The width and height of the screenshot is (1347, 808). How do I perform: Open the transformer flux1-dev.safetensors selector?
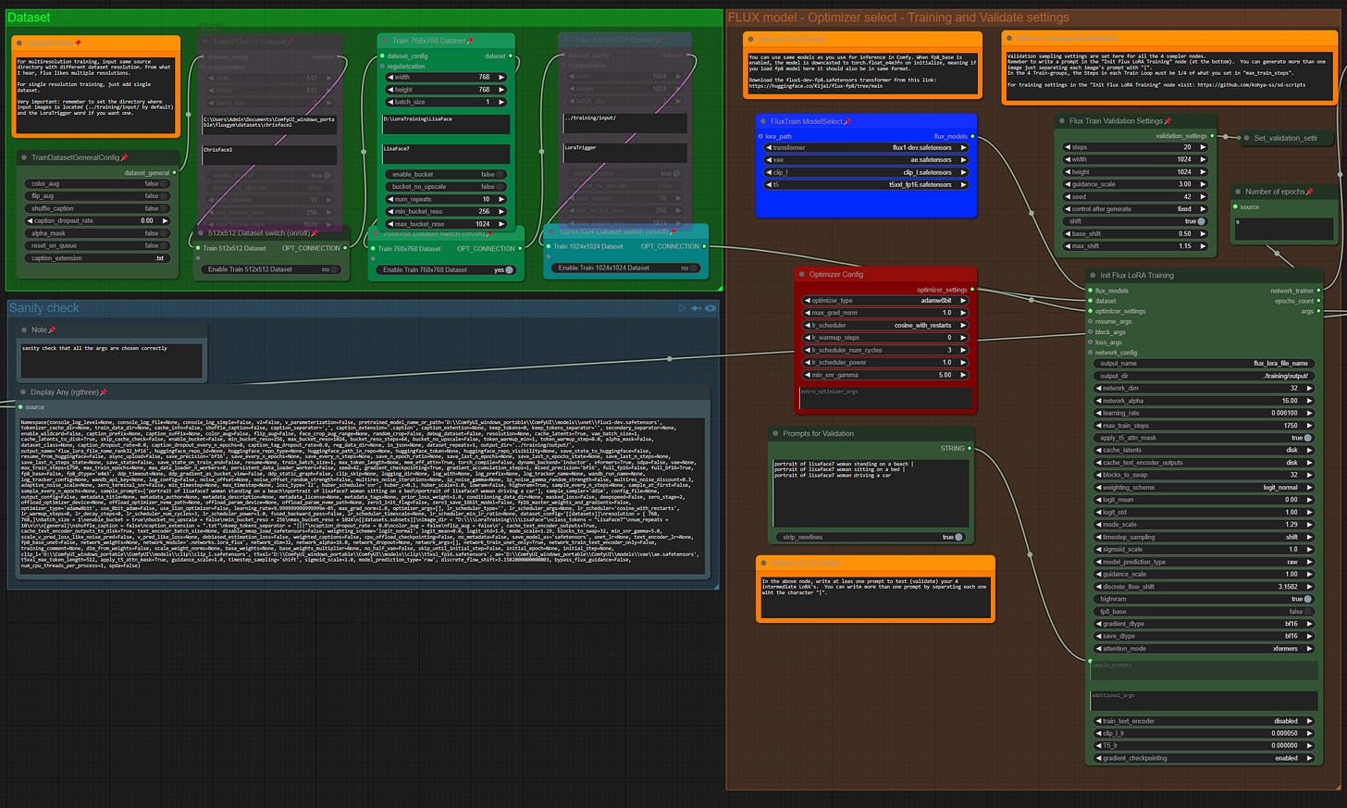pos(866,147)
